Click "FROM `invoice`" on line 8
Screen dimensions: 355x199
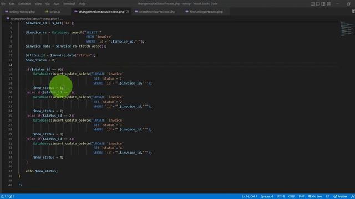(99, 37)
